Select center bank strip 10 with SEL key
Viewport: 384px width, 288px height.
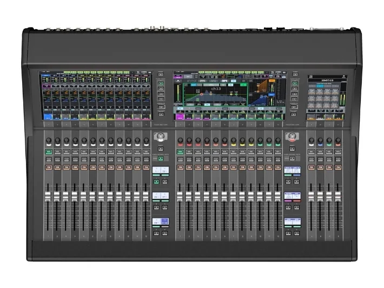coord(260,152)
